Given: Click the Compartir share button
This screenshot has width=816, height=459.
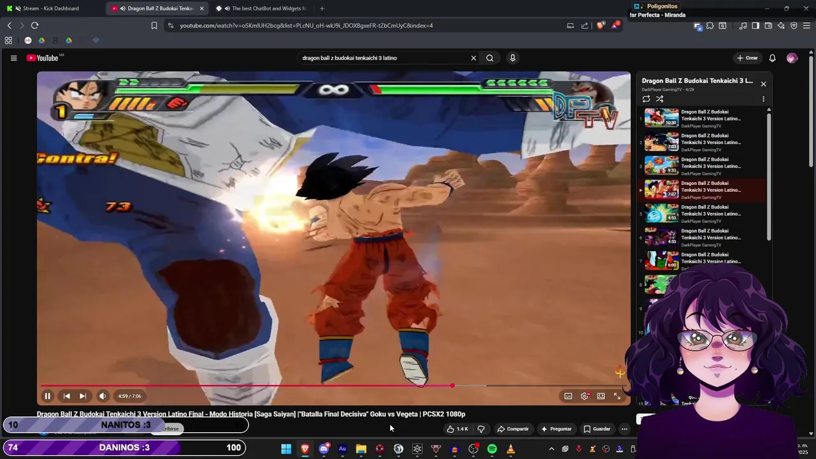Looking at the screenshot, I should pyautogui.click(x=513, y=429).
